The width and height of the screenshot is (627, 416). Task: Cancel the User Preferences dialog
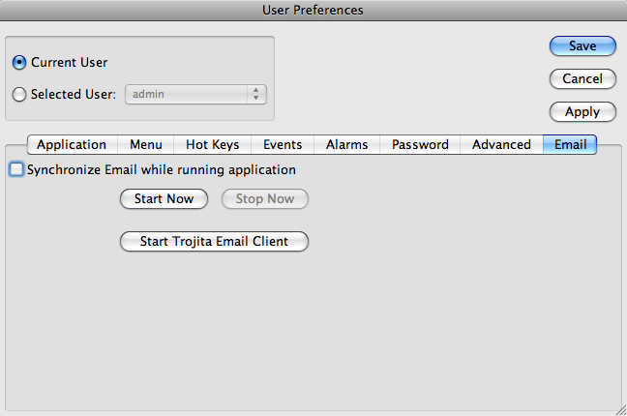click(x=582, y=78)
